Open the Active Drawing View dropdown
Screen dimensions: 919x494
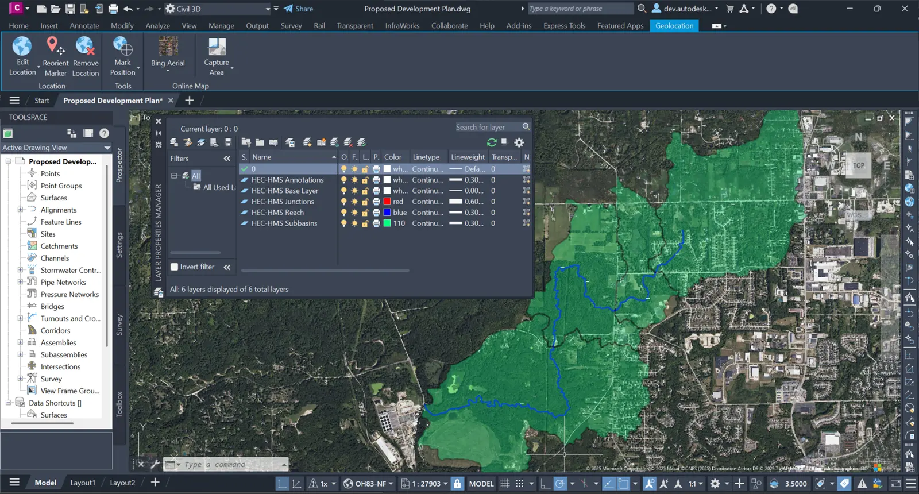[x=106, y=148]
